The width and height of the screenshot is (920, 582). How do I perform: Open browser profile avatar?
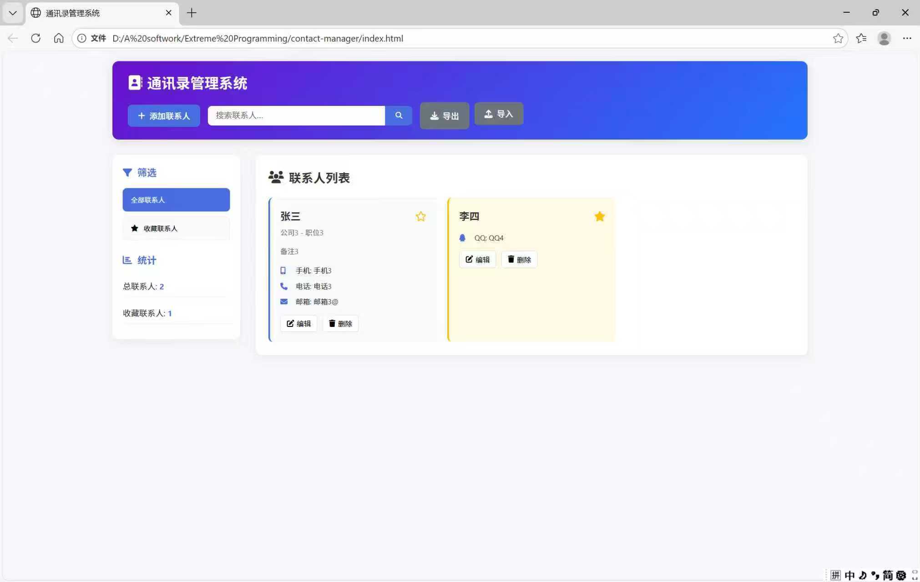[x=884, y=38]
